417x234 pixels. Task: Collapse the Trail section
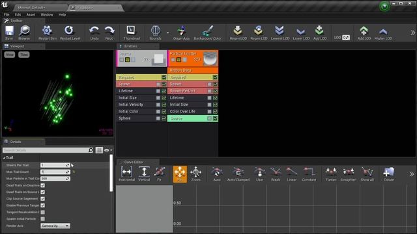[5, 158]
